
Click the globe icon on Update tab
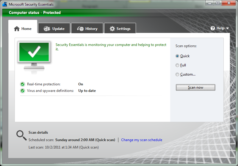pos(47,28)
